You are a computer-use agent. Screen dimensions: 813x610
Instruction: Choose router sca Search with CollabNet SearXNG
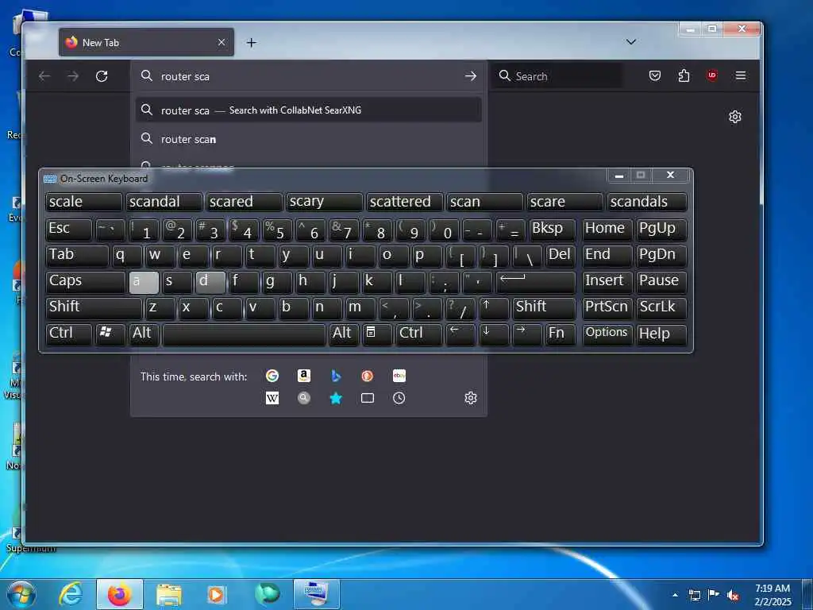pyautogui.click(x=309, y=110)
